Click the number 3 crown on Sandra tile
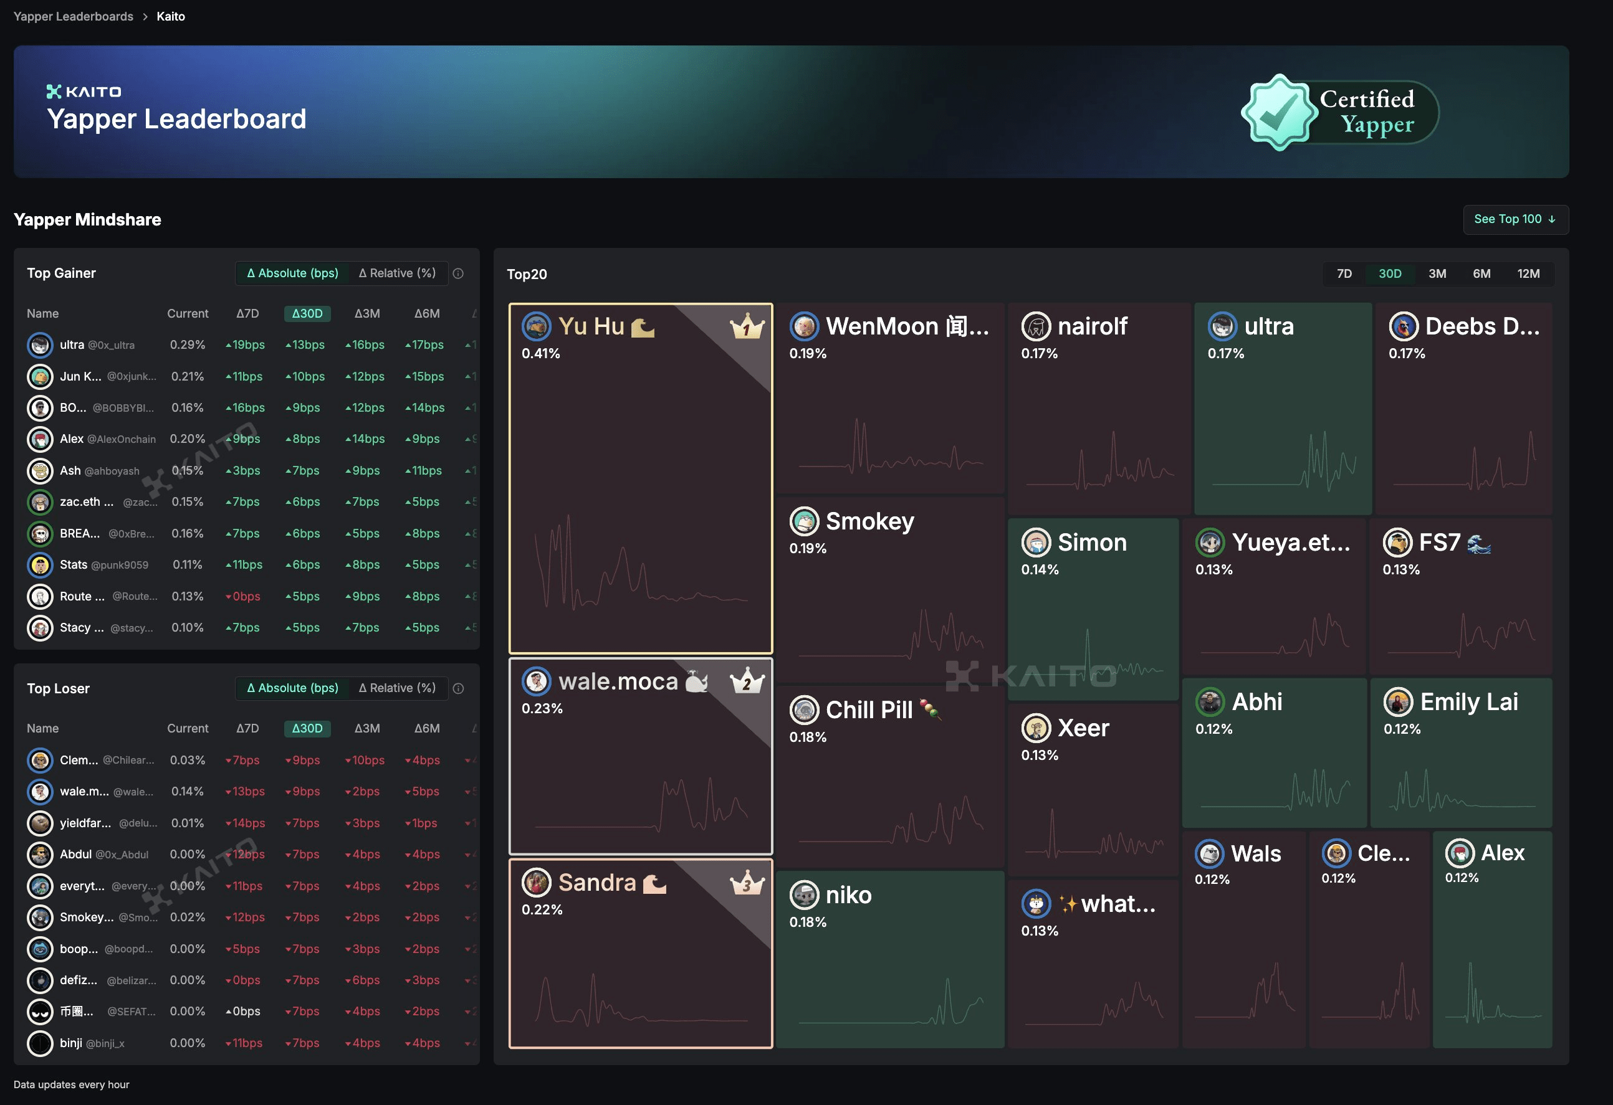Screen dimensions: 1613x1105 [746, 883]
